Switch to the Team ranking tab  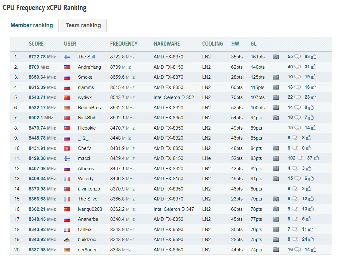click(83, 25)
